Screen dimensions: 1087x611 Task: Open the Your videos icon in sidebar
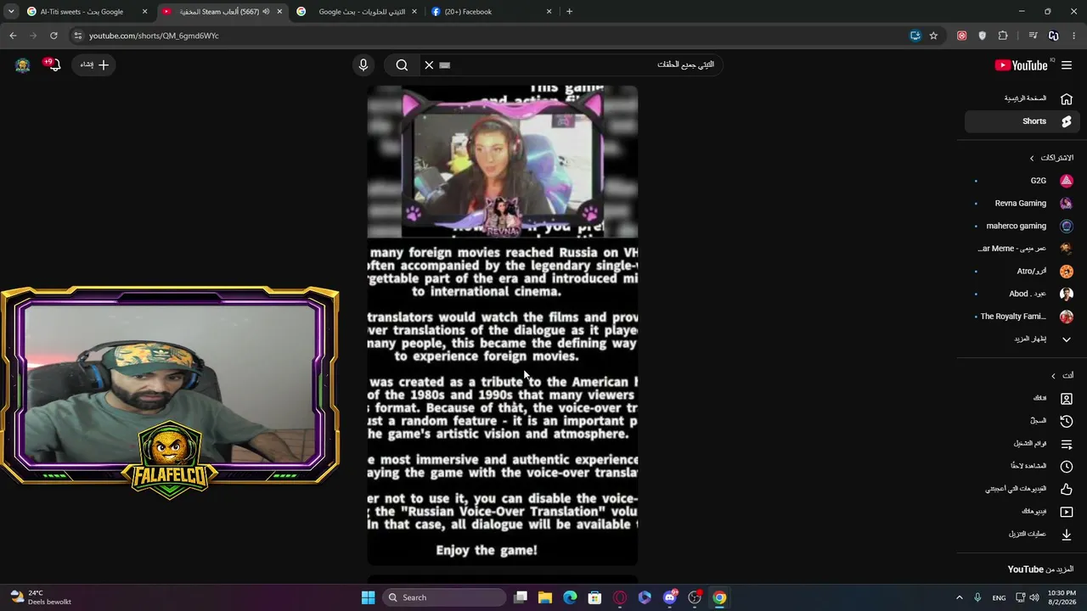click(1067, 512)
